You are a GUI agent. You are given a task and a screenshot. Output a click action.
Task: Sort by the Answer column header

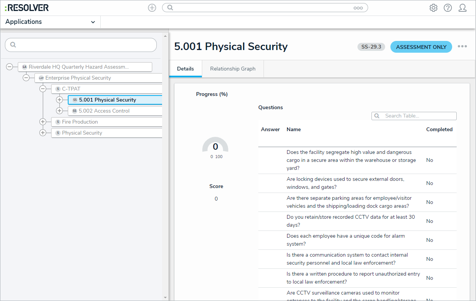(270, 129)
